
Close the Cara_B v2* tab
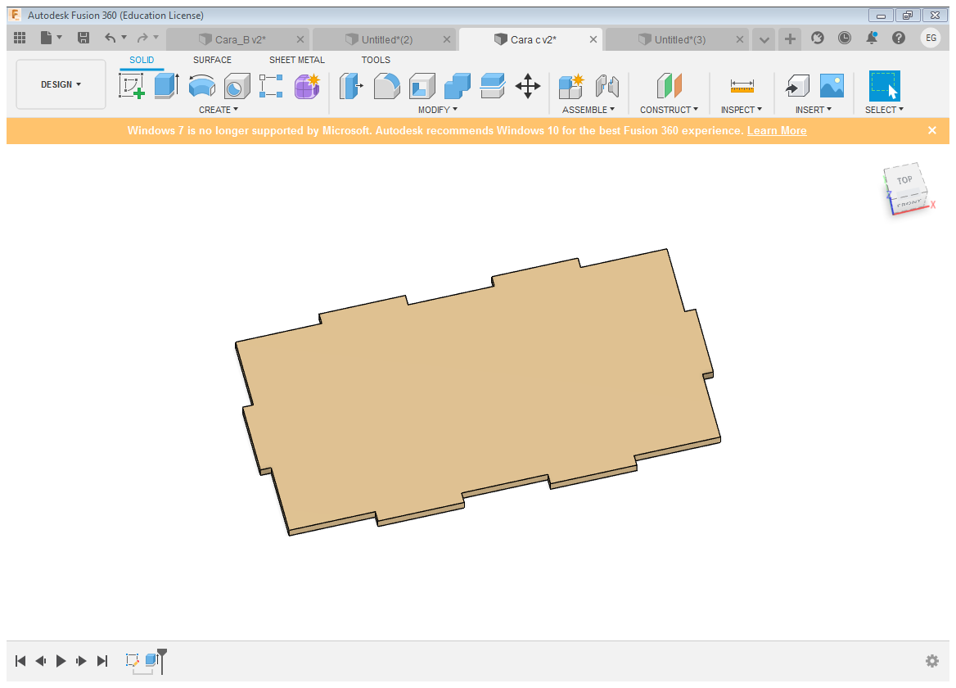point(300,39)
